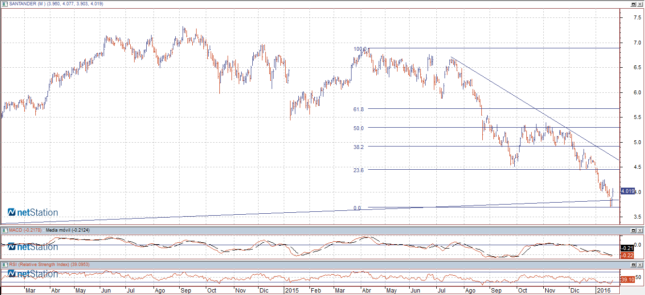Maximize the RSI indicator panel

633,265
